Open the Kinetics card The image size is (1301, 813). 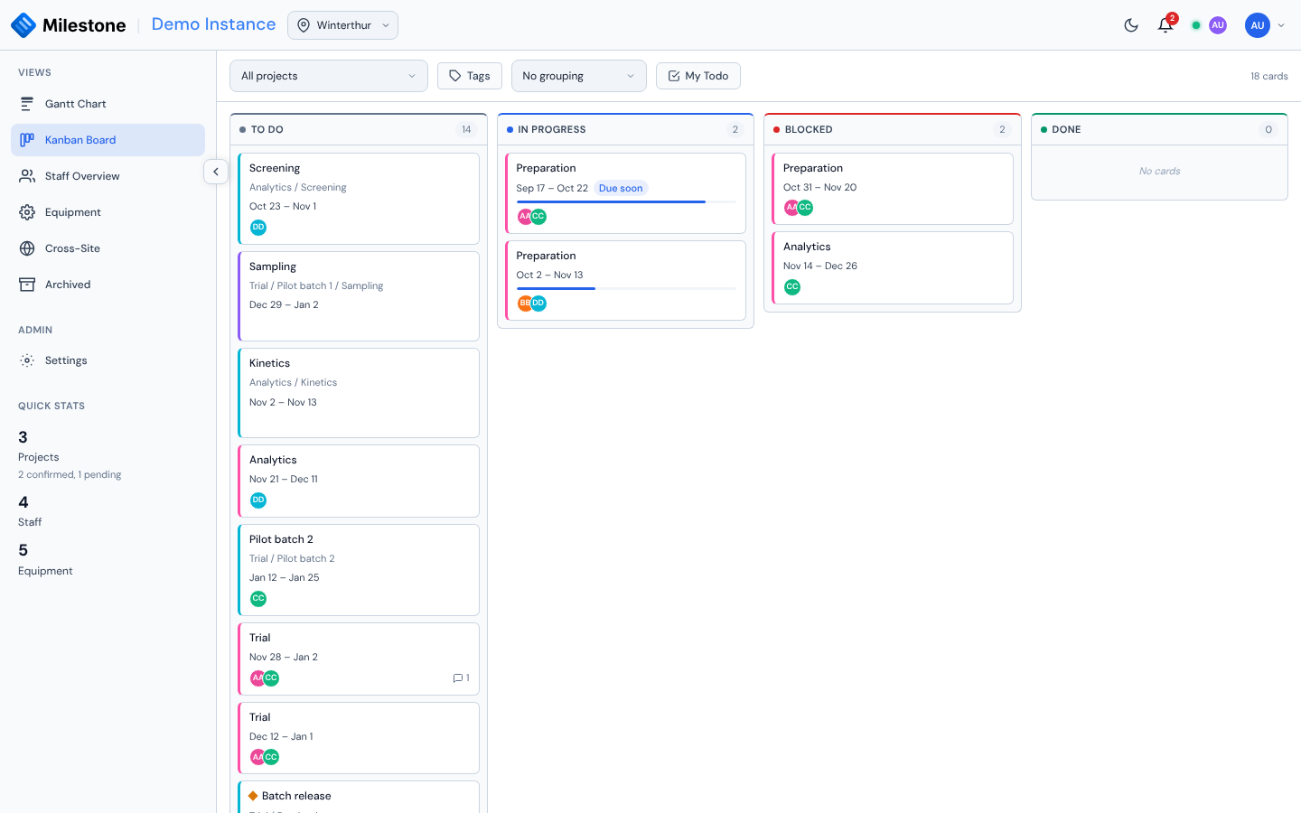359,393
